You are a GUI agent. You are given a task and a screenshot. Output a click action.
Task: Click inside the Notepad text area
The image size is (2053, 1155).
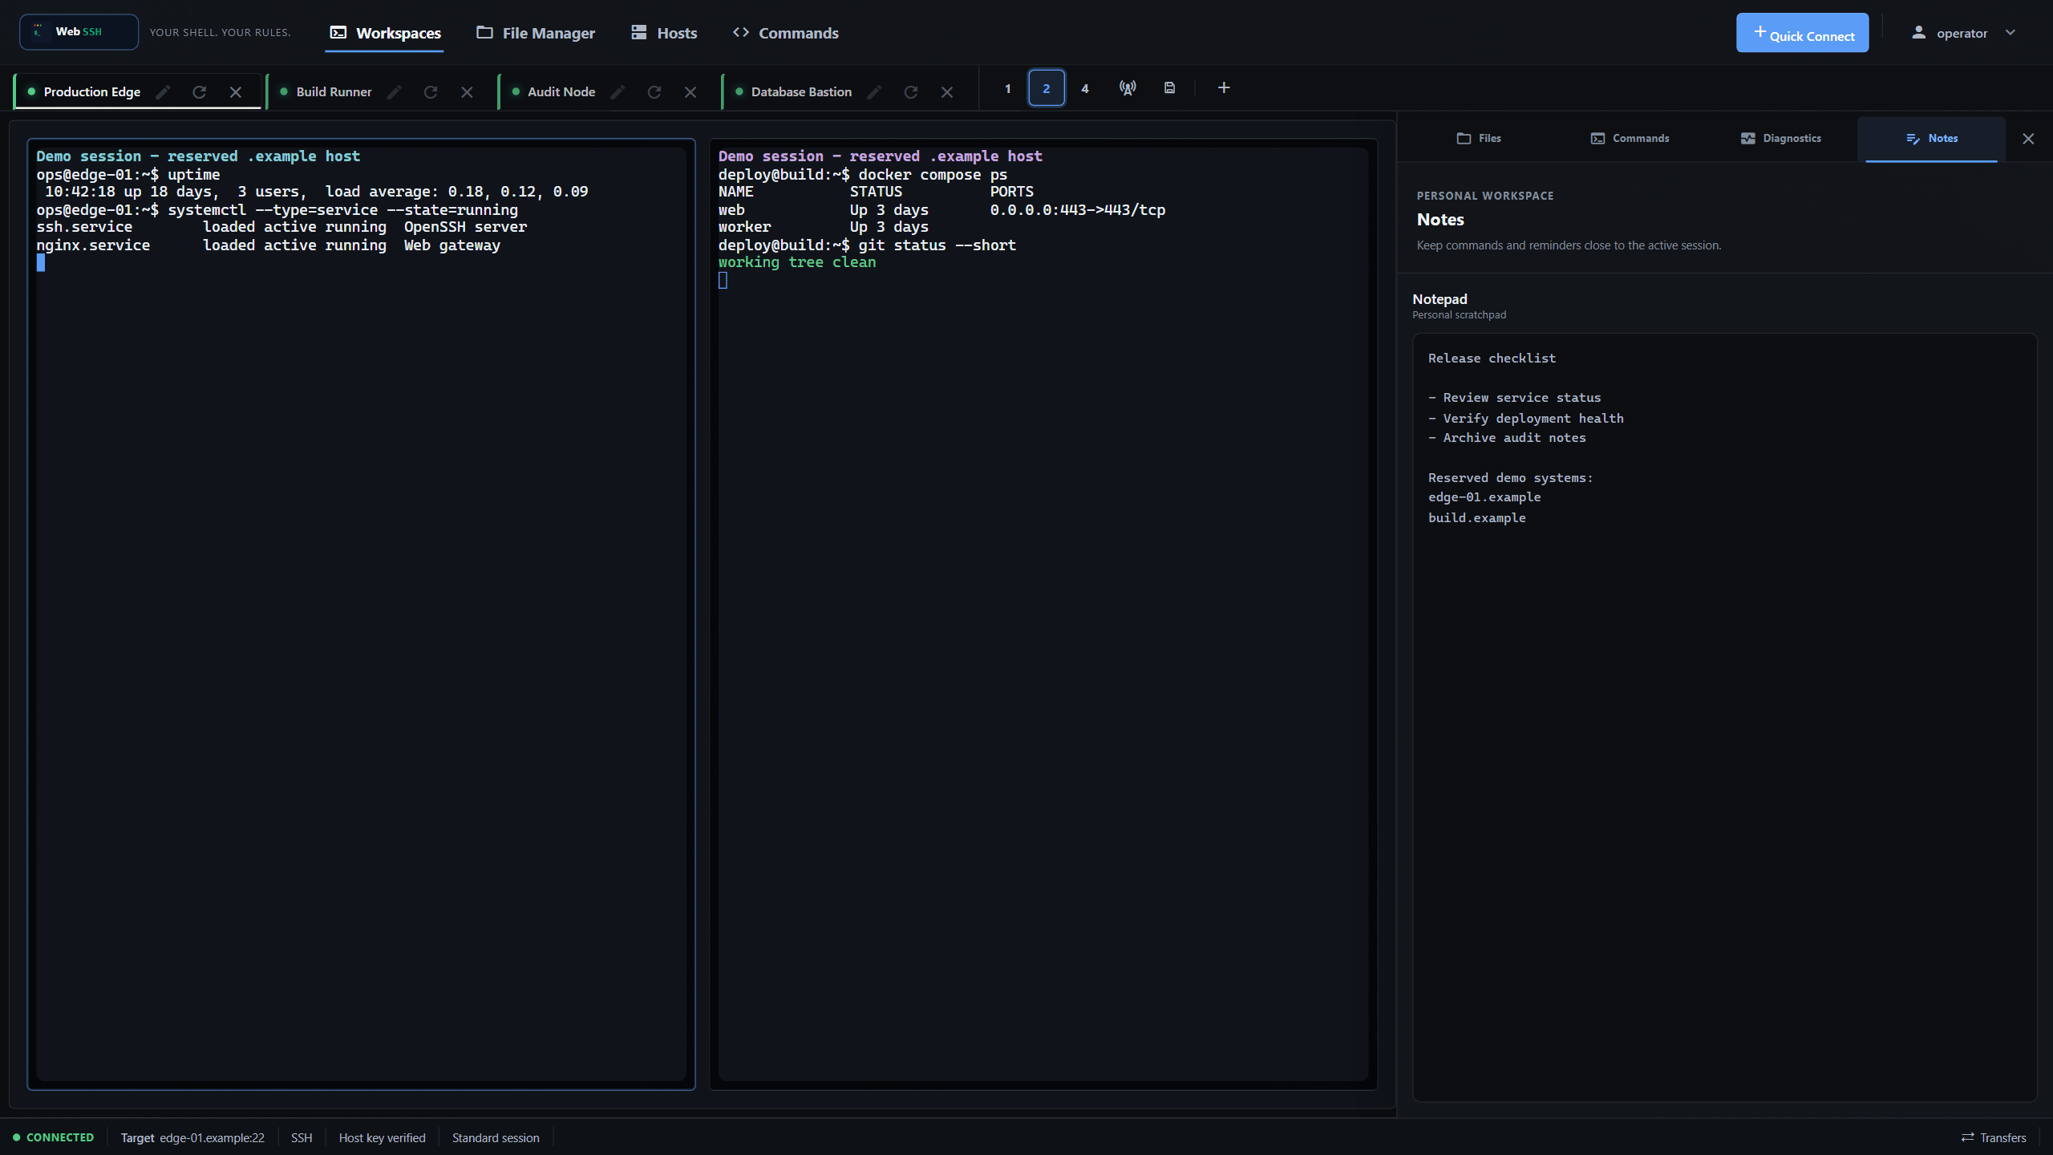click(x=1724, y=717)
